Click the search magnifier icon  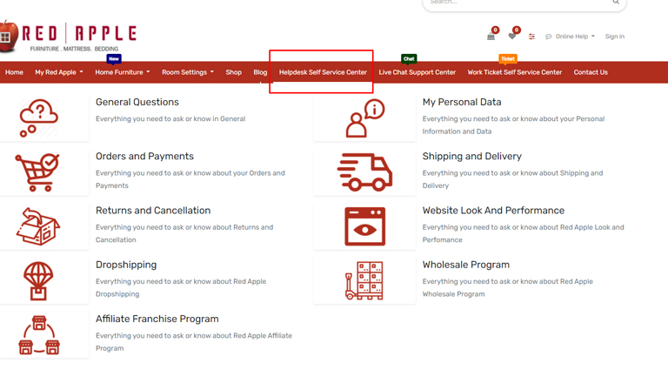616,3
